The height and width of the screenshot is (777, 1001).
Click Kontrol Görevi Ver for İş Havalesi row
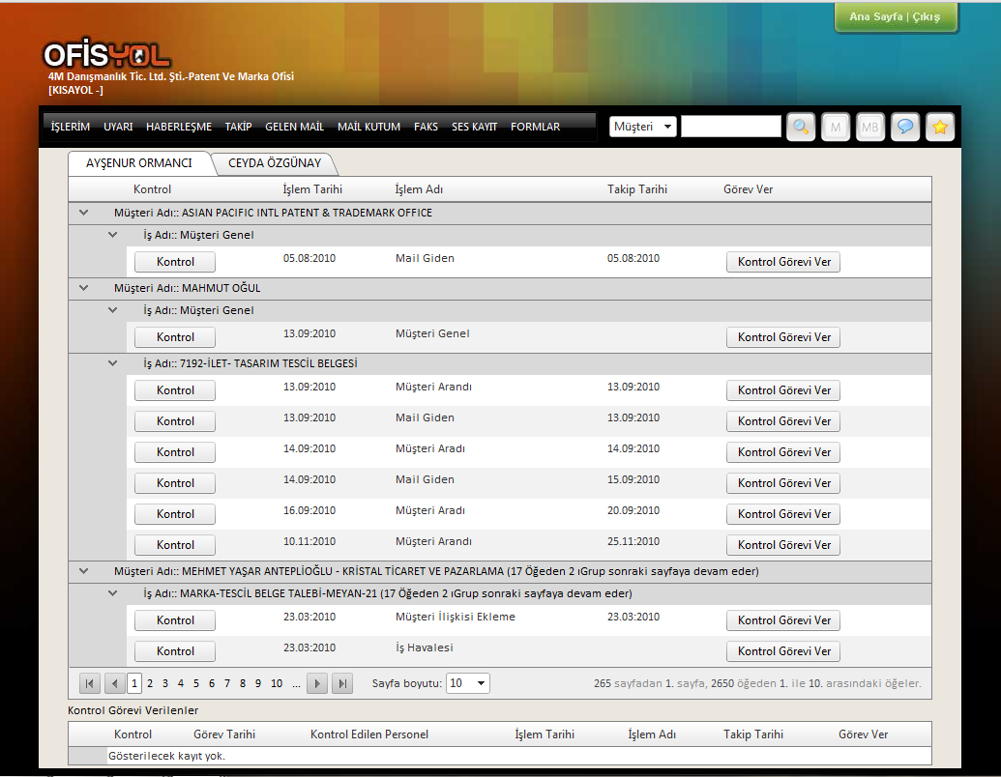[x=783, y=651]
